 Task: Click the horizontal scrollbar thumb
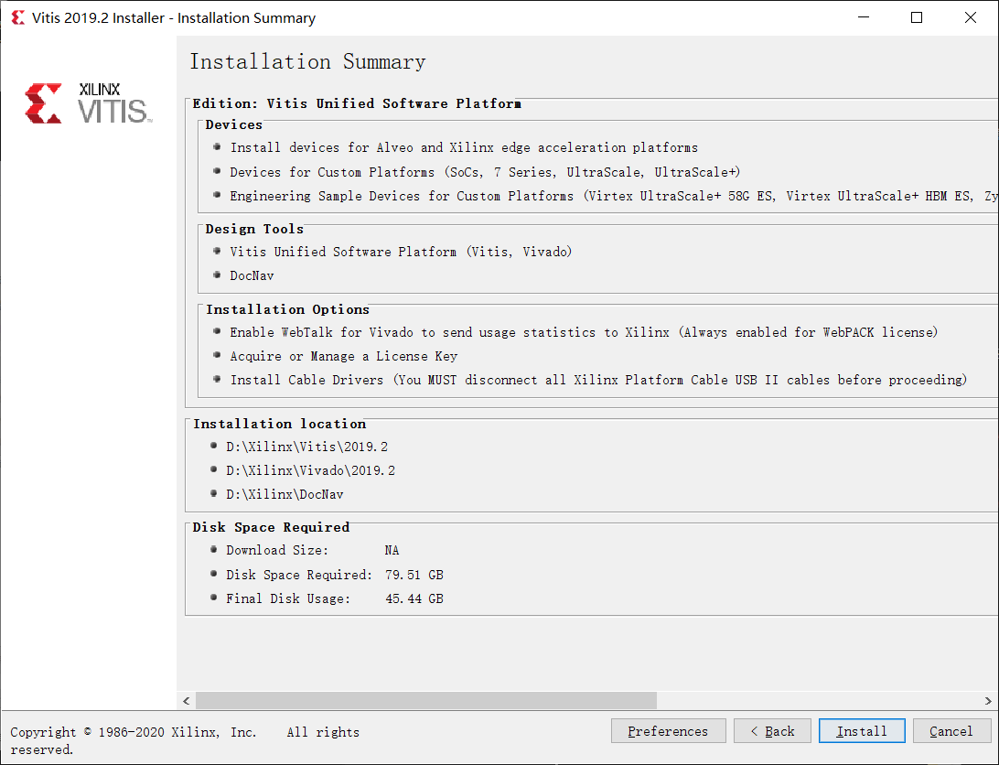point(426,701)
